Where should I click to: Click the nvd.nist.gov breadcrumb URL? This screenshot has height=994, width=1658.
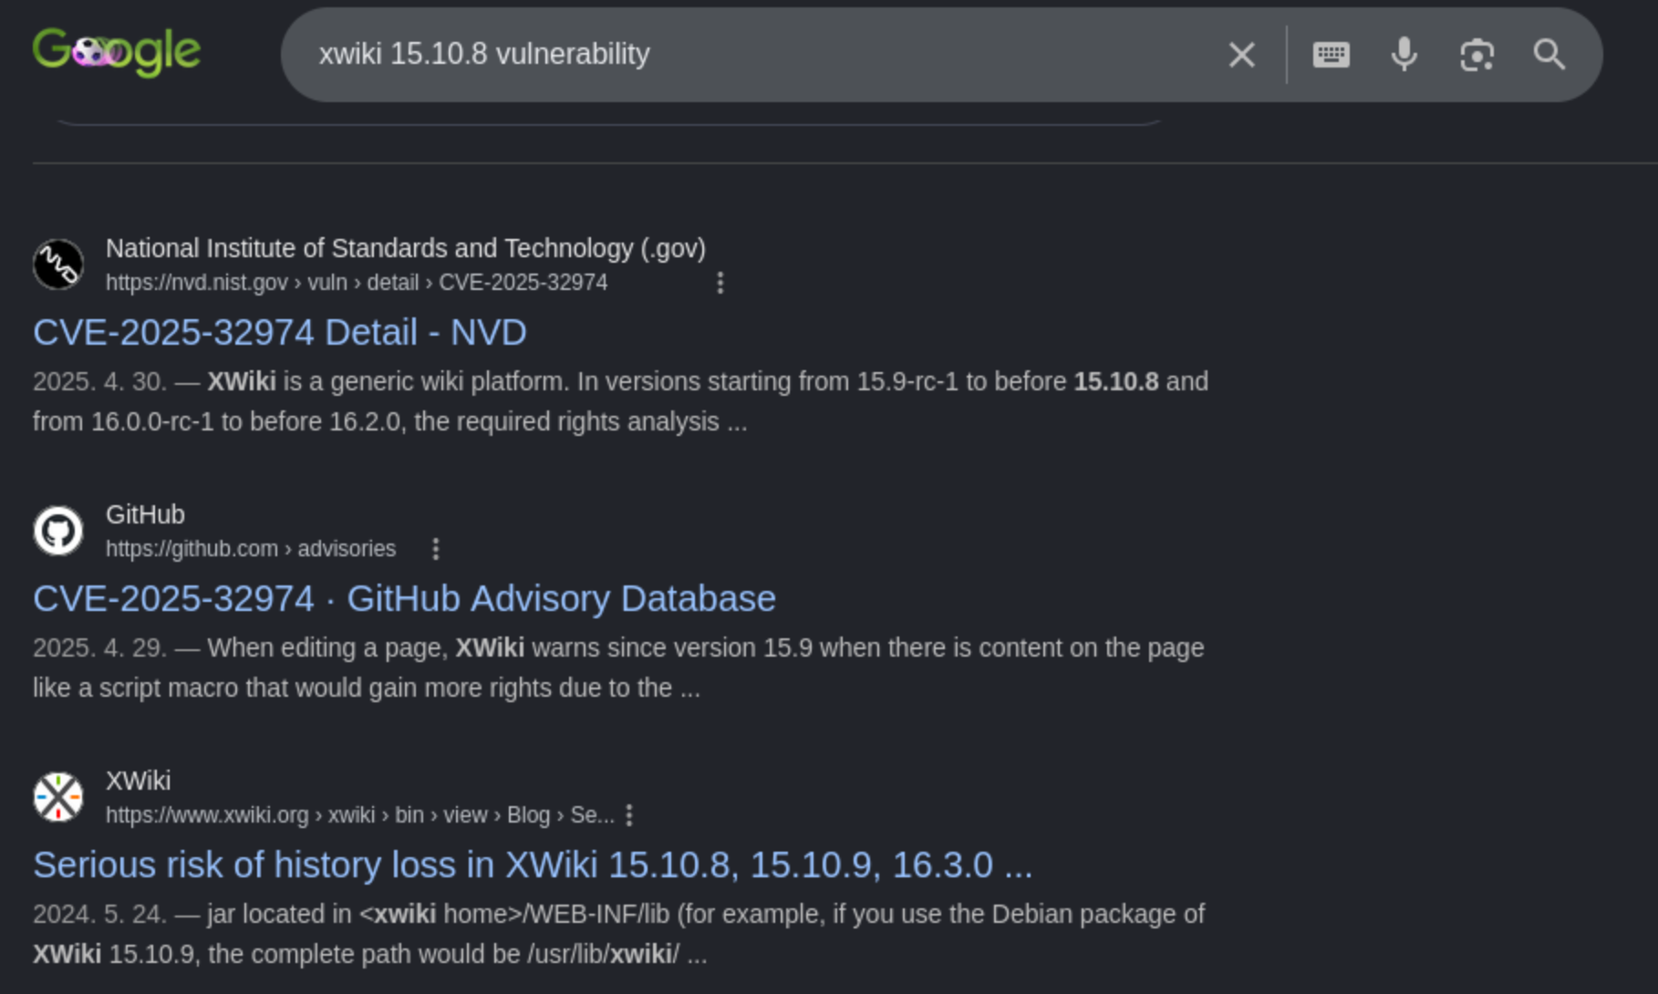coord(357,283)
